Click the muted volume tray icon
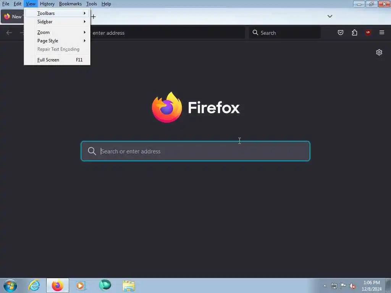Image resolution: width=391 pixels, height=293 pixels. click(352, 286)
